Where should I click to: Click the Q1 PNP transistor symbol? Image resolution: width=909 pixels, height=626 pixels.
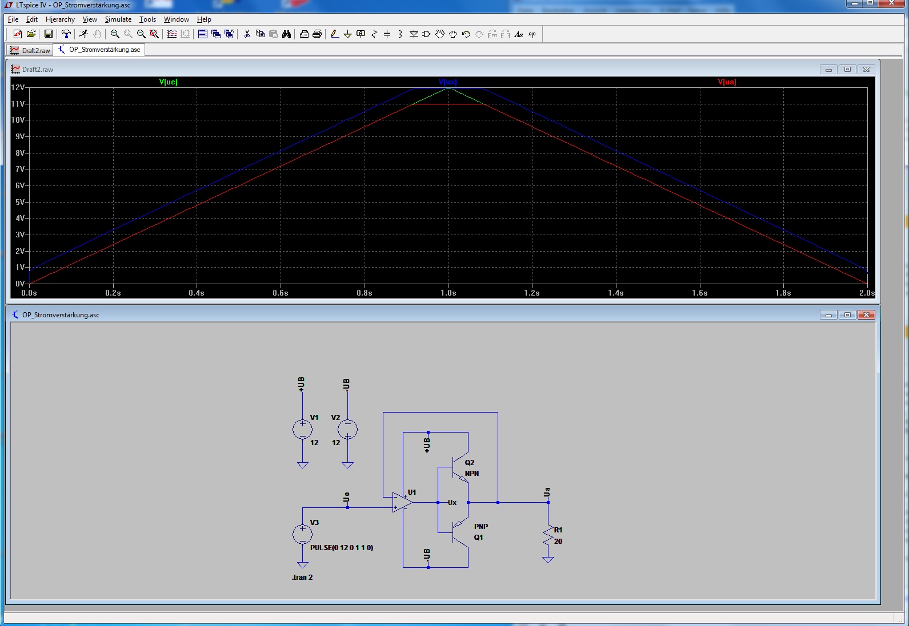pyautogui.click(x=460, y=531)
